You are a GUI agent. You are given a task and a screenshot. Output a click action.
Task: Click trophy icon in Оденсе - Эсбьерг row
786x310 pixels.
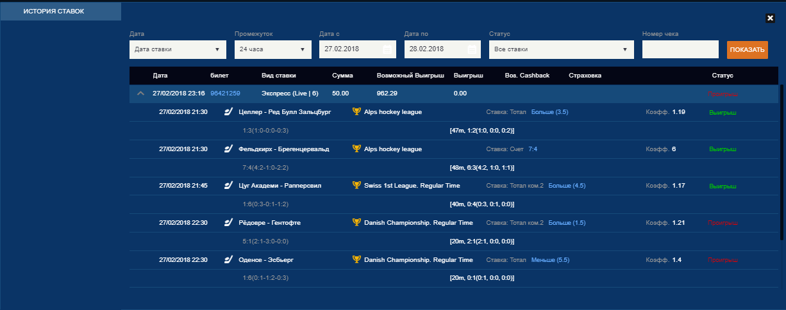(356, 260)
